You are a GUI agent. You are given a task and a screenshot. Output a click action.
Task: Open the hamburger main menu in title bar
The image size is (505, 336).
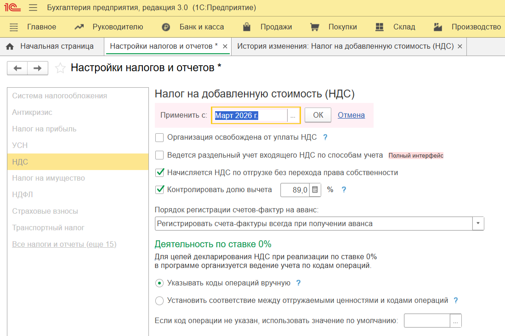(33, 8)
